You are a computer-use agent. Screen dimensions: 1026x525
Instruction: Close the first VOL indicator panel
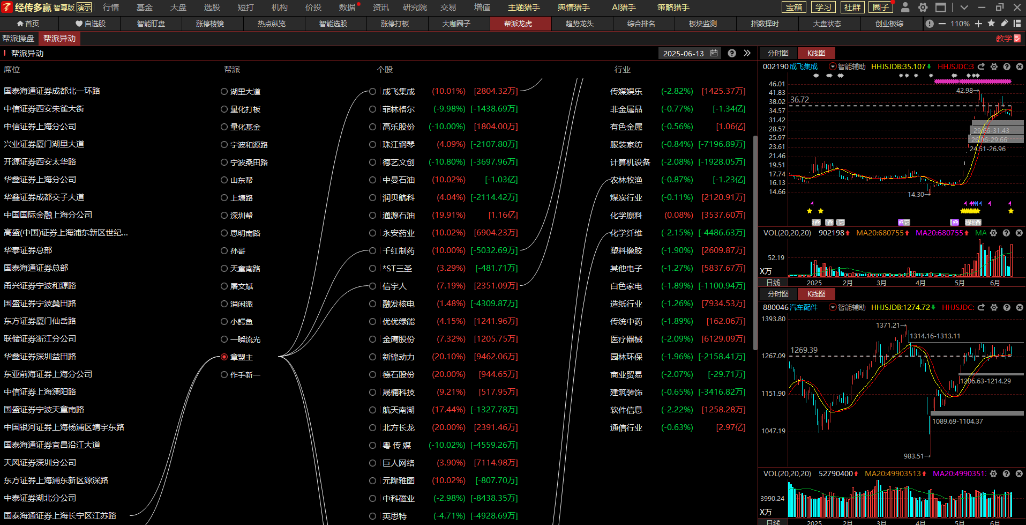point(1019,233)
